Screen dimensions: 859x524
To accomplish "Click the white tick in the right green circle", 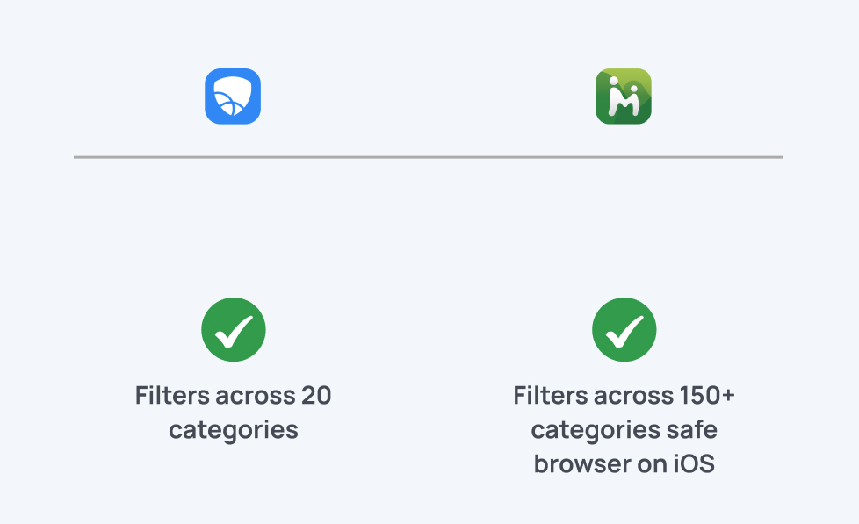I will point(625,330).
